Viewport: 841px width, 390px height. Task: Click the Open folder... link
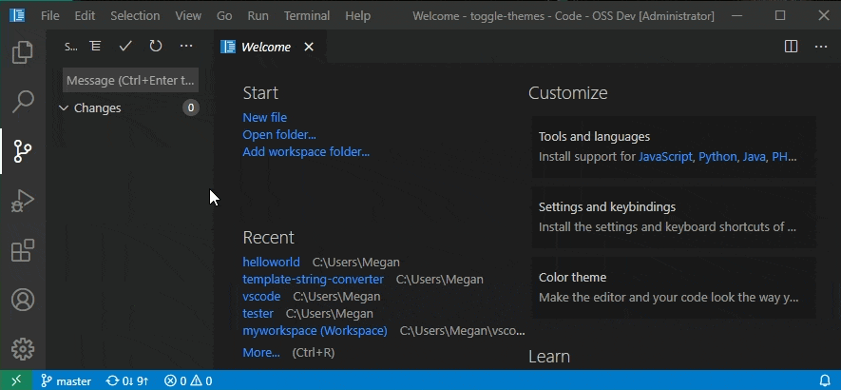click(278, 134)
